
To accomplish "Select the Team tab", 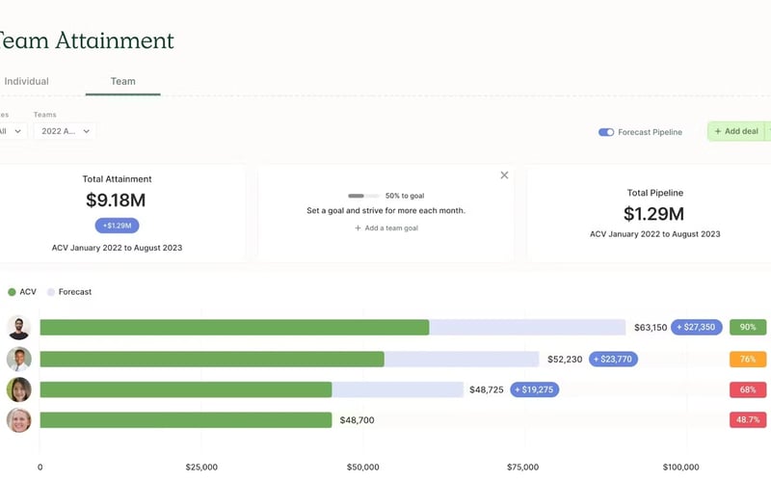I will click(122, 82).
